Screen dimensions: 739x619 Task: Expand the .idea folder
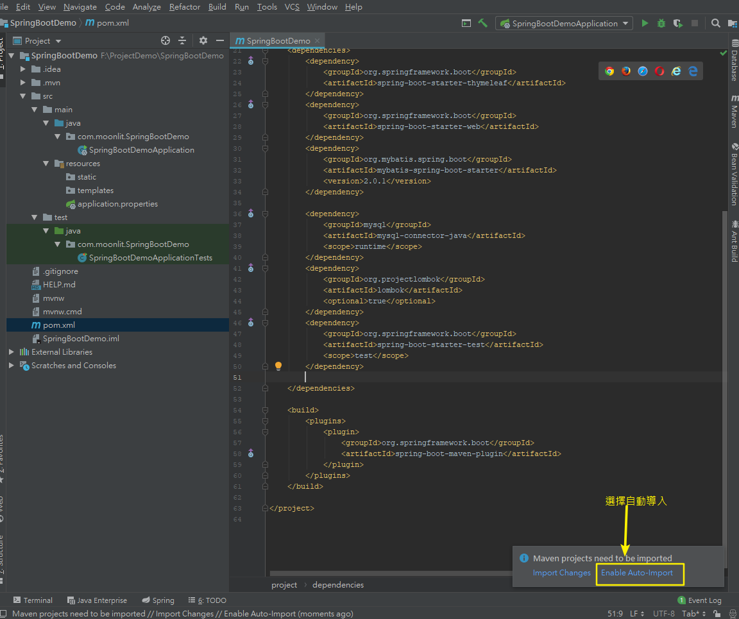22,69
